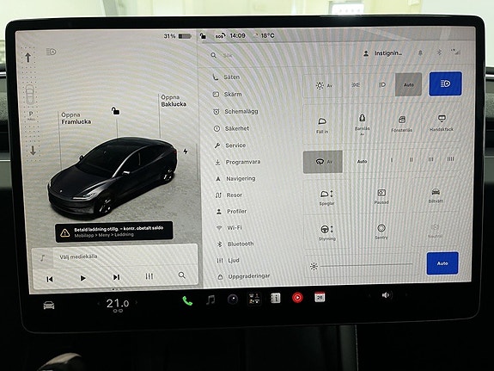
Task: Select wiper speed II
Action: (x=412, y=160)
